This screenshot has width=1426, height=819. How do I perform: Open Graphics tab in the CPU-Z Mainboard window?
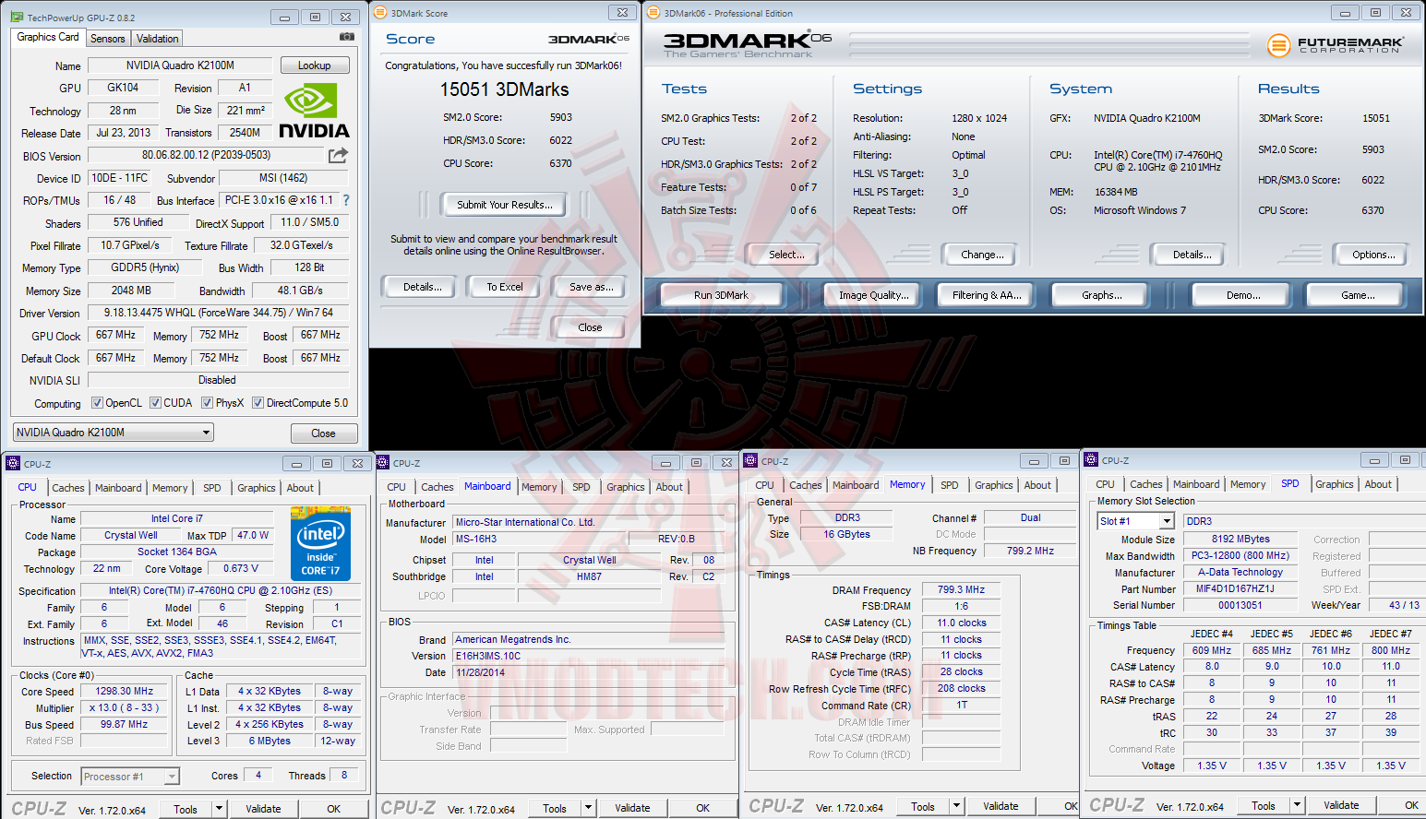tap(626, 487)
